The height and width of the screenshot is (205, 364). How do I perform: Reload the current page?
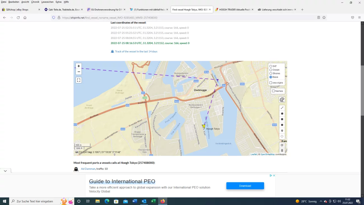click(x=18, y=17)
